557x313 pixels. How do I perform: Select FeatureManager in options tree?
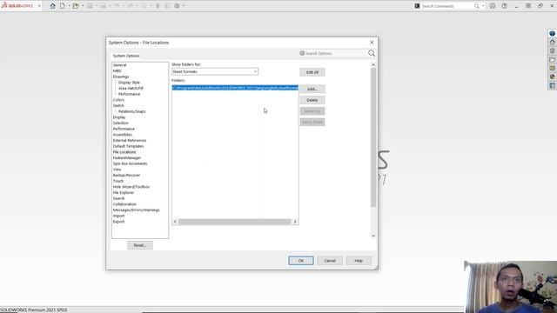pos(127,158)
